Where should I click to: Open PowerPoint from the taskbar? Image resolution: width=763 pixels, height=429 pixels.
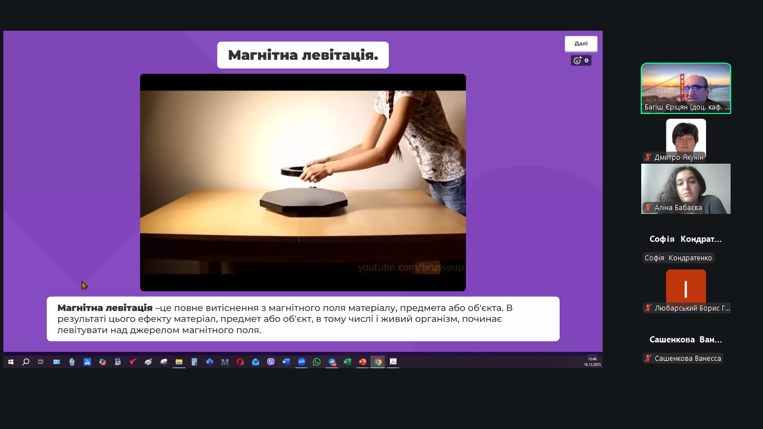pyautogui.click(x=363, y=362)
